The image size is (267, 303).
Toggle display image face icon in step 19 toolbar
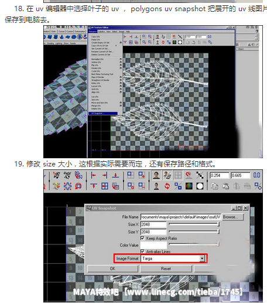click(x=156, y=175)
